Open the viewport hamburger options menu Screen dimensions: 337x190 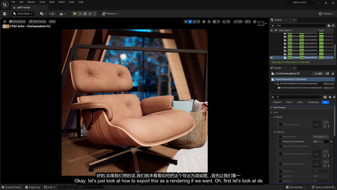pyautogui.click(x=4, y=22)
